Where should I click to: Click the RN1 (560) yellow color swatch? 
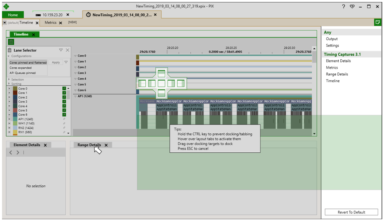[x=15, y=132]
